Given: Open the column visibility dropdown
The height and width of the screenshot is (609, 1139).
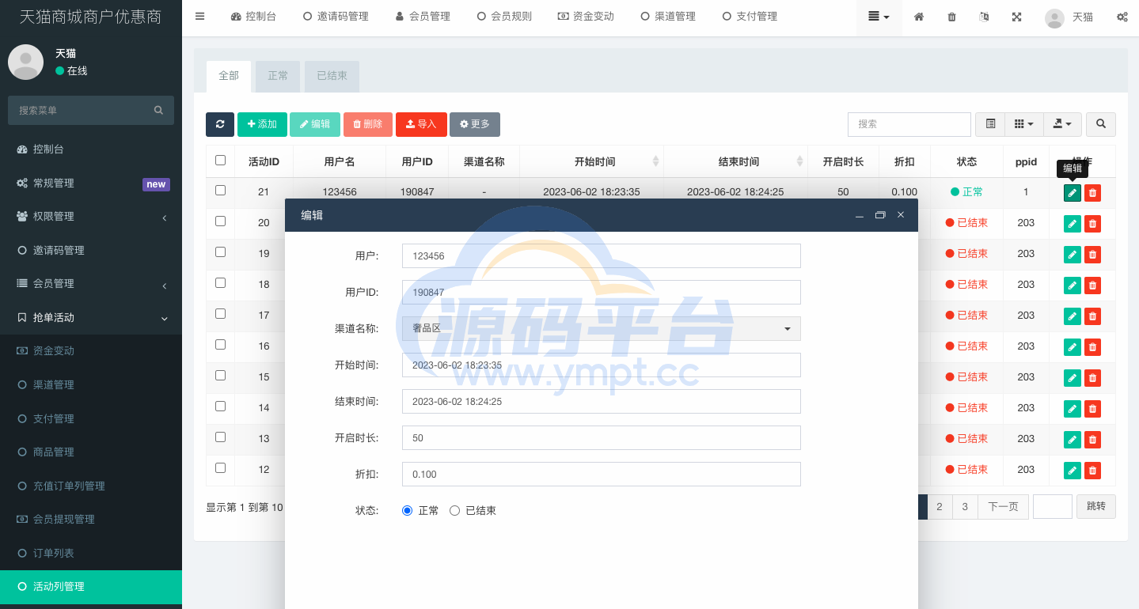Looking at the screenshot, I should coord(1023,124).
